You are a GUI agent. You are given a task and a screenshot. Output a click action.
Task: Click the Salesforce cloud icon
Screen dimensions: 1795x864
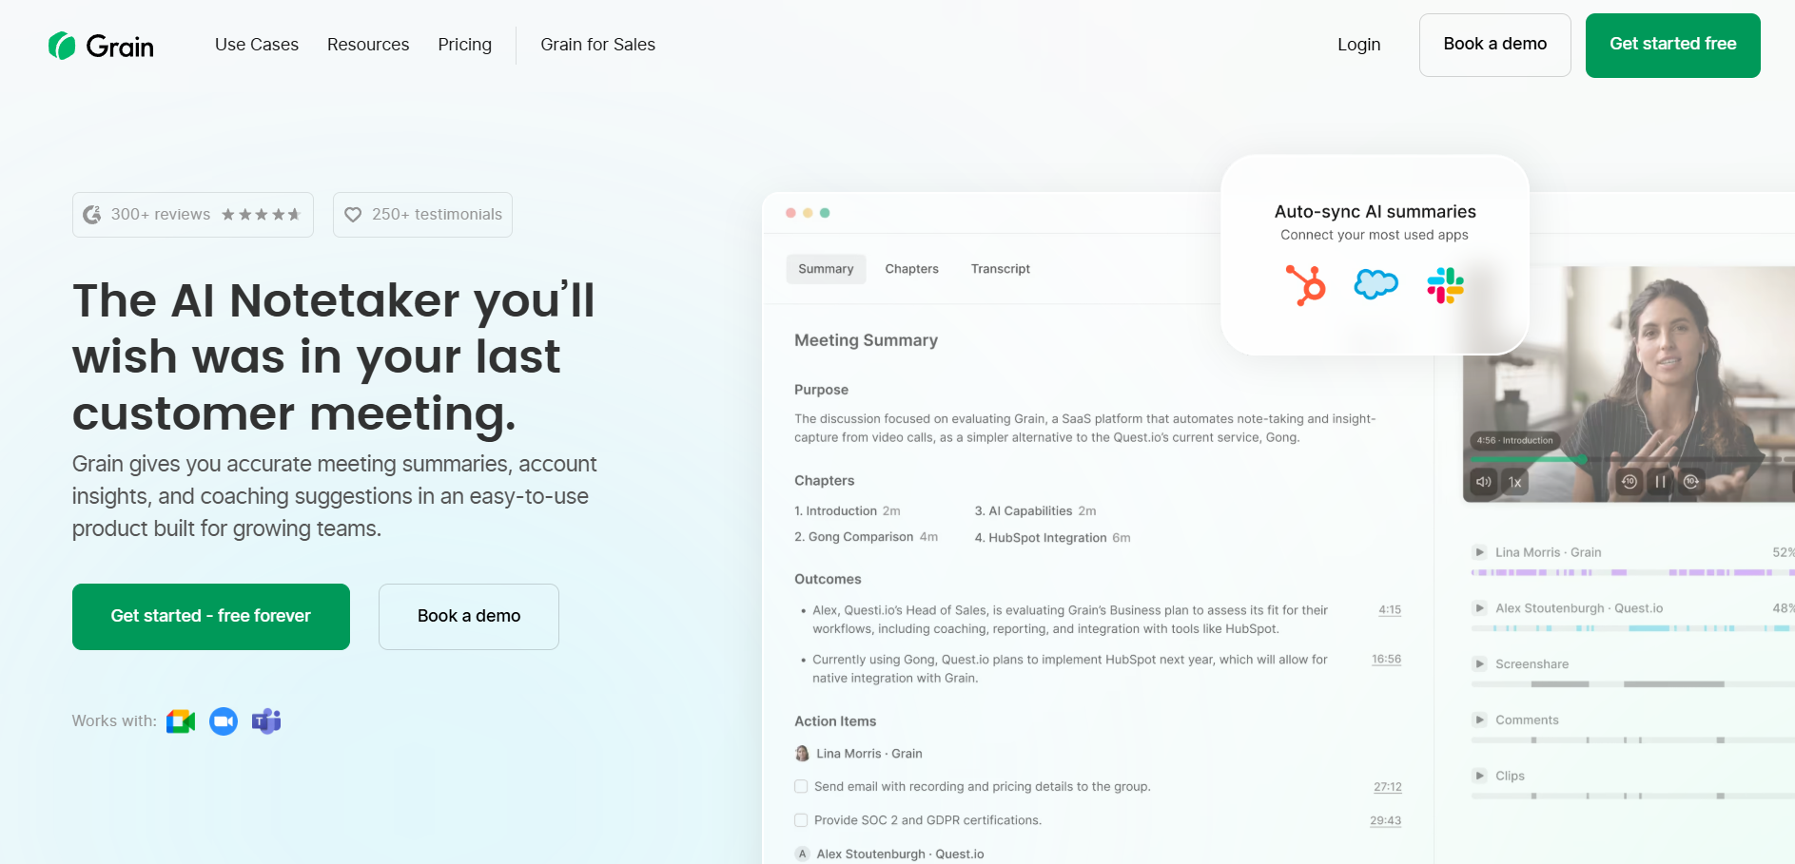tap(1376, 284)
